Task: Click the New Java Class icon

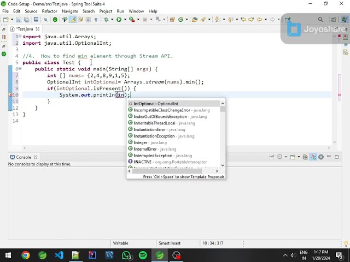Action: (180, 20)
